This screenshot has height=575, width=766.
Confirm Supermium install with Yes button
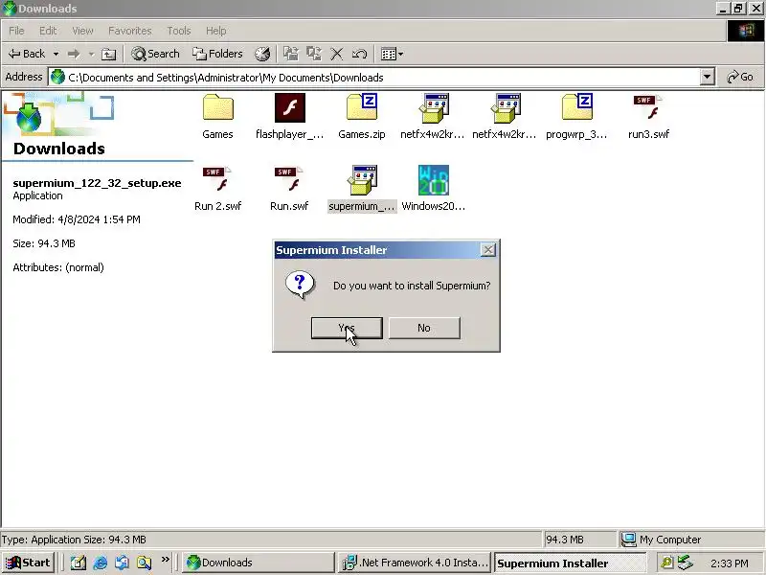[x=347, y=328]
